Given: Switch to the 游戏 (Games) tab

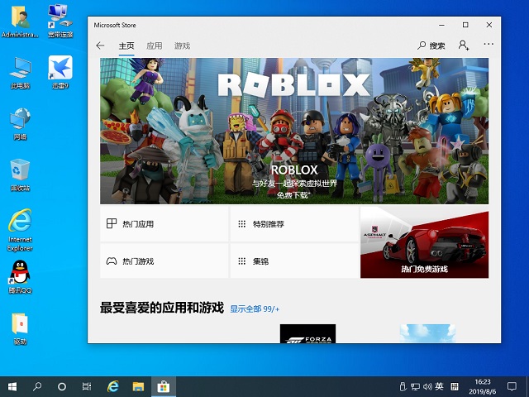Looking at the screenshot, I should [182, 45].
